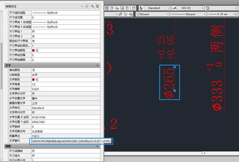Toggle the 尺寸界线 2 value field
This screenshot has height=162, width=239.
(66, 36)
